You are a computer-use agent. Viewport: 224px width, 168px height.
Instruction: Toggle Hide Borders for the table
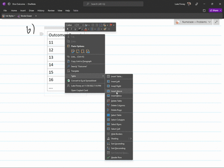pos(119,134)
